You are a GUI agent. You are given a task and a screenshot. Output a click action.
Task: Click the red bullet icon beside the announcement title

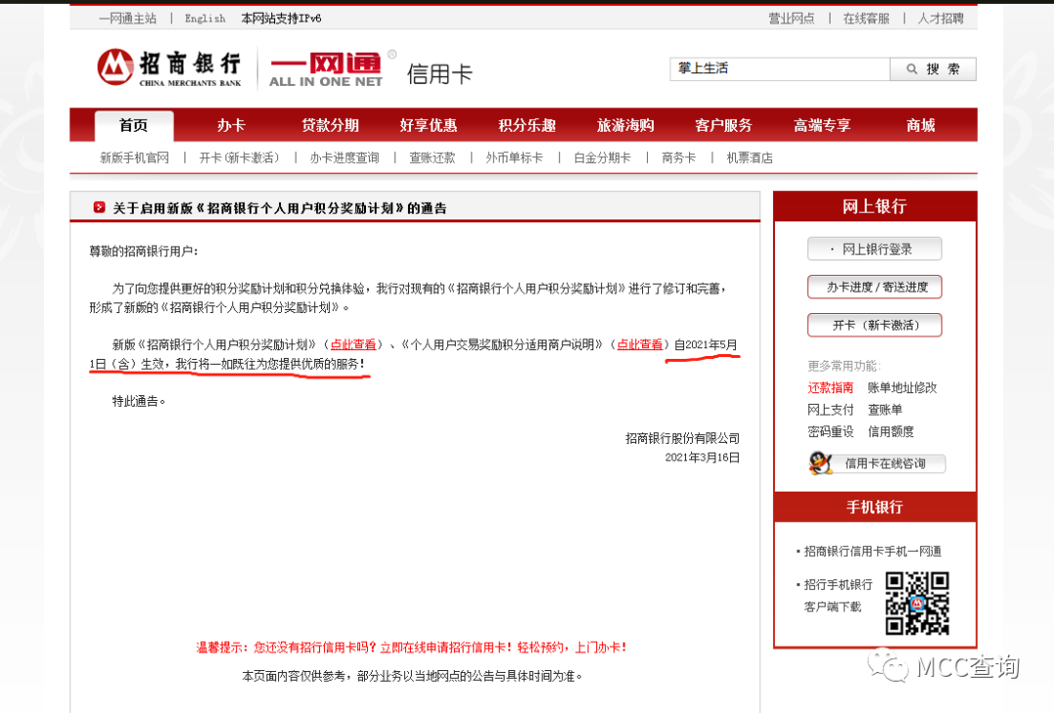point(100,207)
